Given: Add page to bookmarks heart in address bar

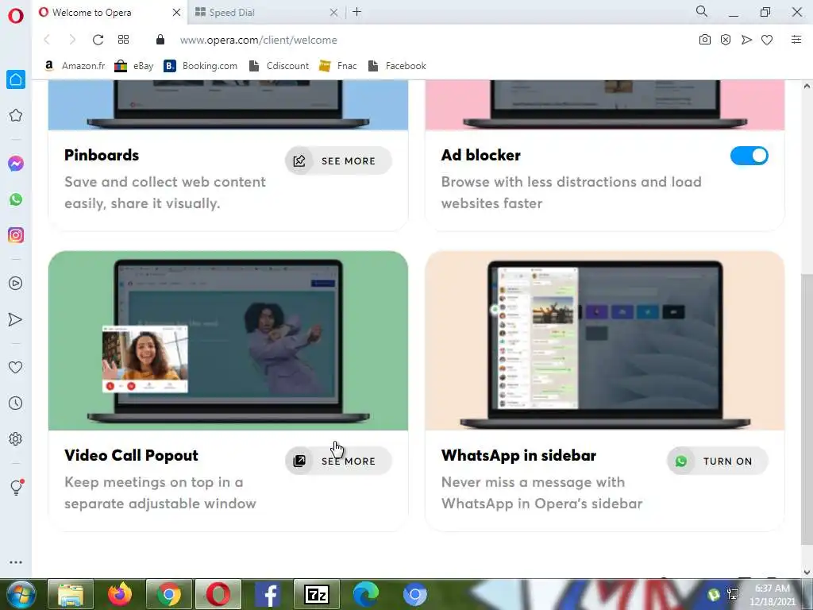Looking at the screenshot, I should [767, 40].
